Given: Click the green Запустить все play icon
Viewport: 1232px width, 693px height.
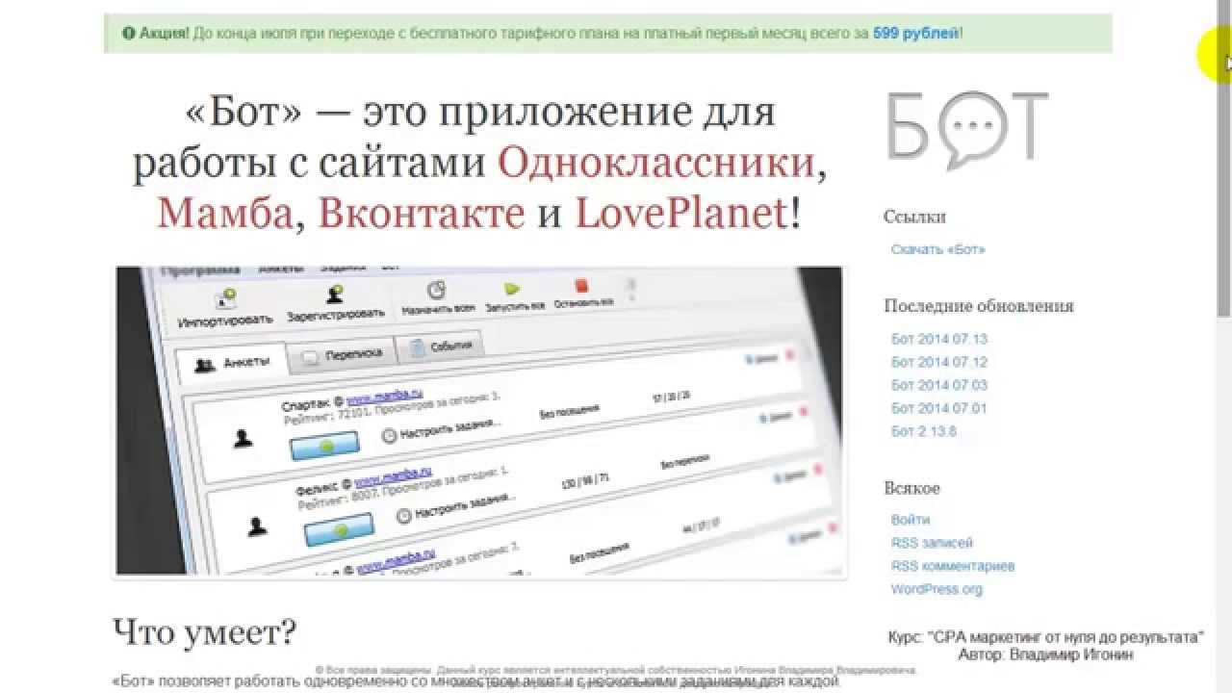Looking at the screenshot, I should [513, 288].
